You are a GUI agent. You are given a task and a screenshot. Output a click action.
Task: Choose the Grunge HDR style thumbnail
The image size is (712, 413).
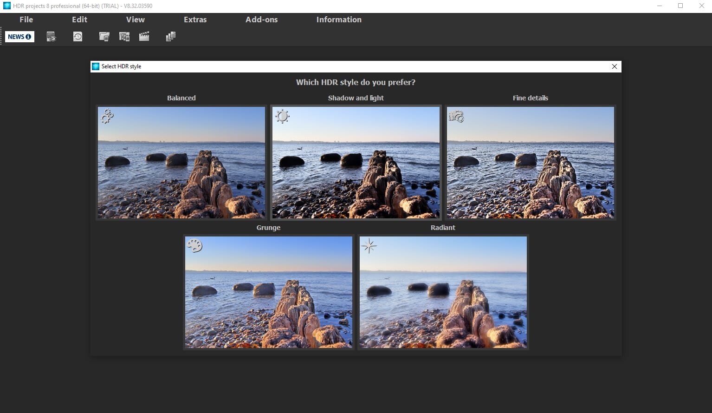pos(269,292)
